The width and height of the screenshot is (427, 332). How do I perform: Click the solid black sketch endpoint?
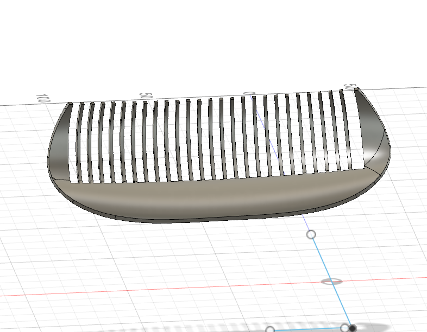(353, 328)
